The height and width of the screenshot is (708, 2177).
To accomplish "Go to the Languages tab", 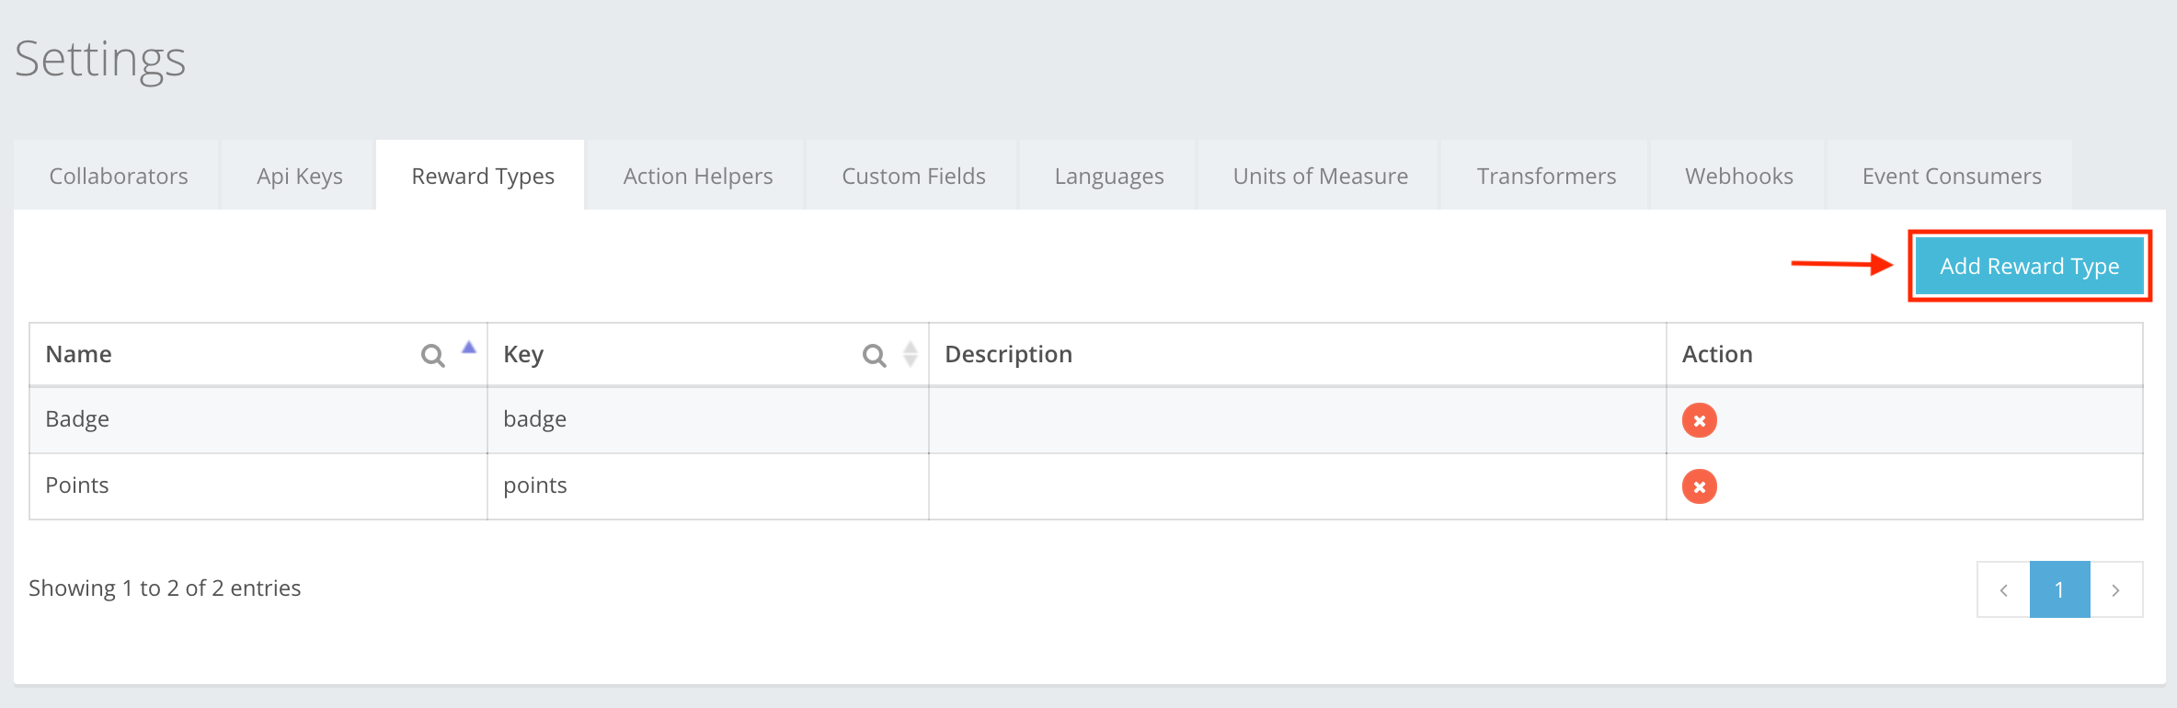I will click(x=1108, y=176).
